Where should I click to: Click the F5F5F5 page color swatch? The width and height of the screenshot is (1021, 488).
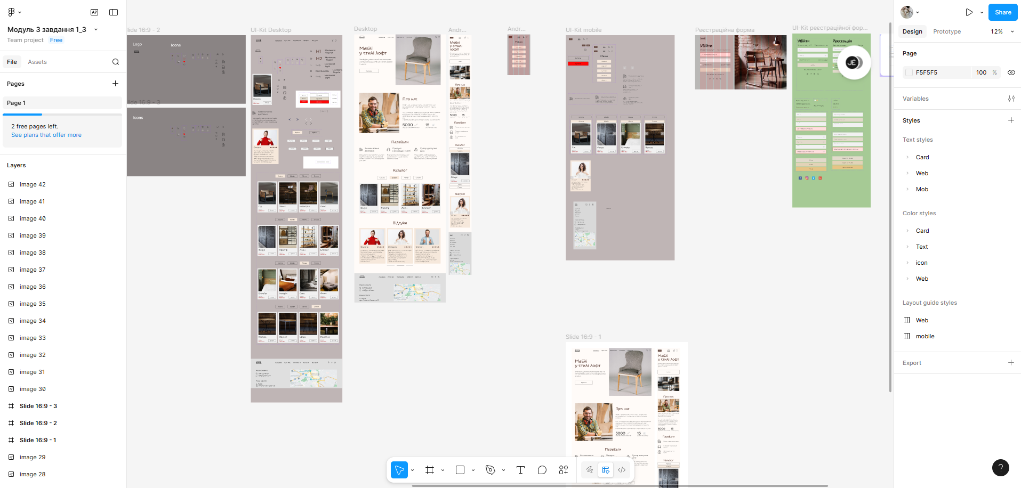(909, 72)
